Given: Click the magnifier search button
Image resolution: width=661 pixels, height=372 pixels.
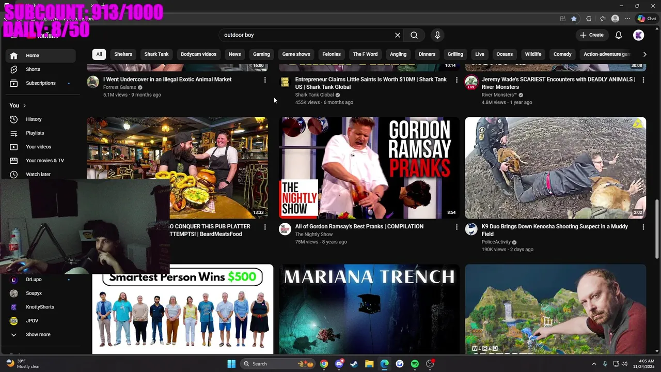Looking at the screenshot, I should pyautogui.click(x=414, y=35).
